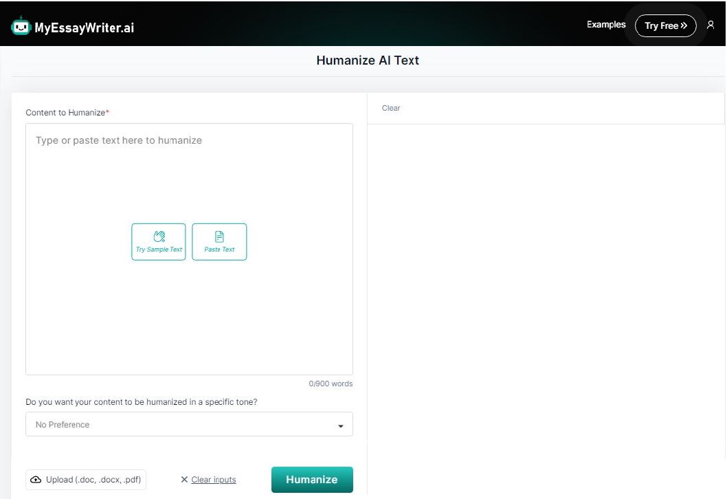Click the 0/900 words counter
The height and width of the screenshot is (499, 727).
[x=331, y=384]
